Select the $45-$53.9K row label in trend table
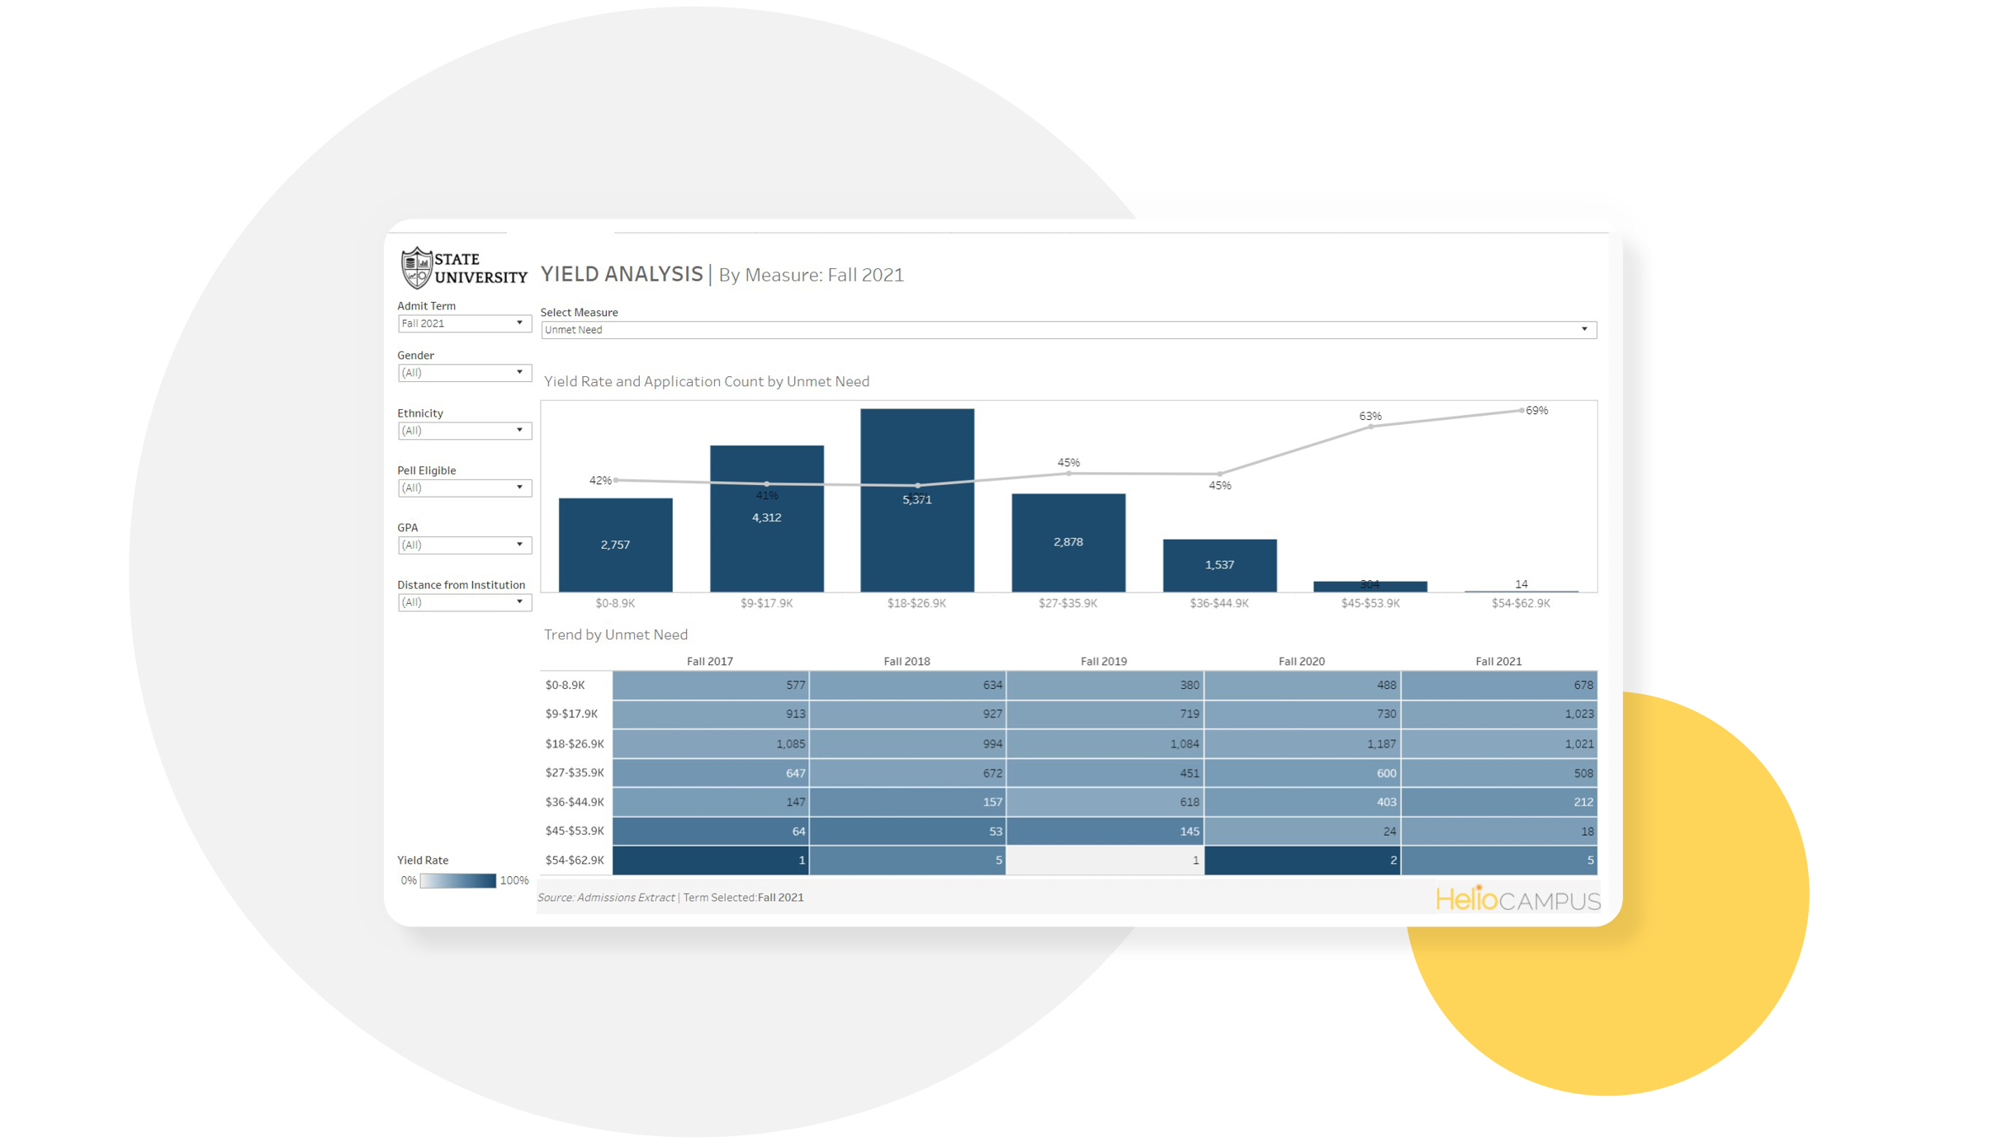 [x=575, y=831]
